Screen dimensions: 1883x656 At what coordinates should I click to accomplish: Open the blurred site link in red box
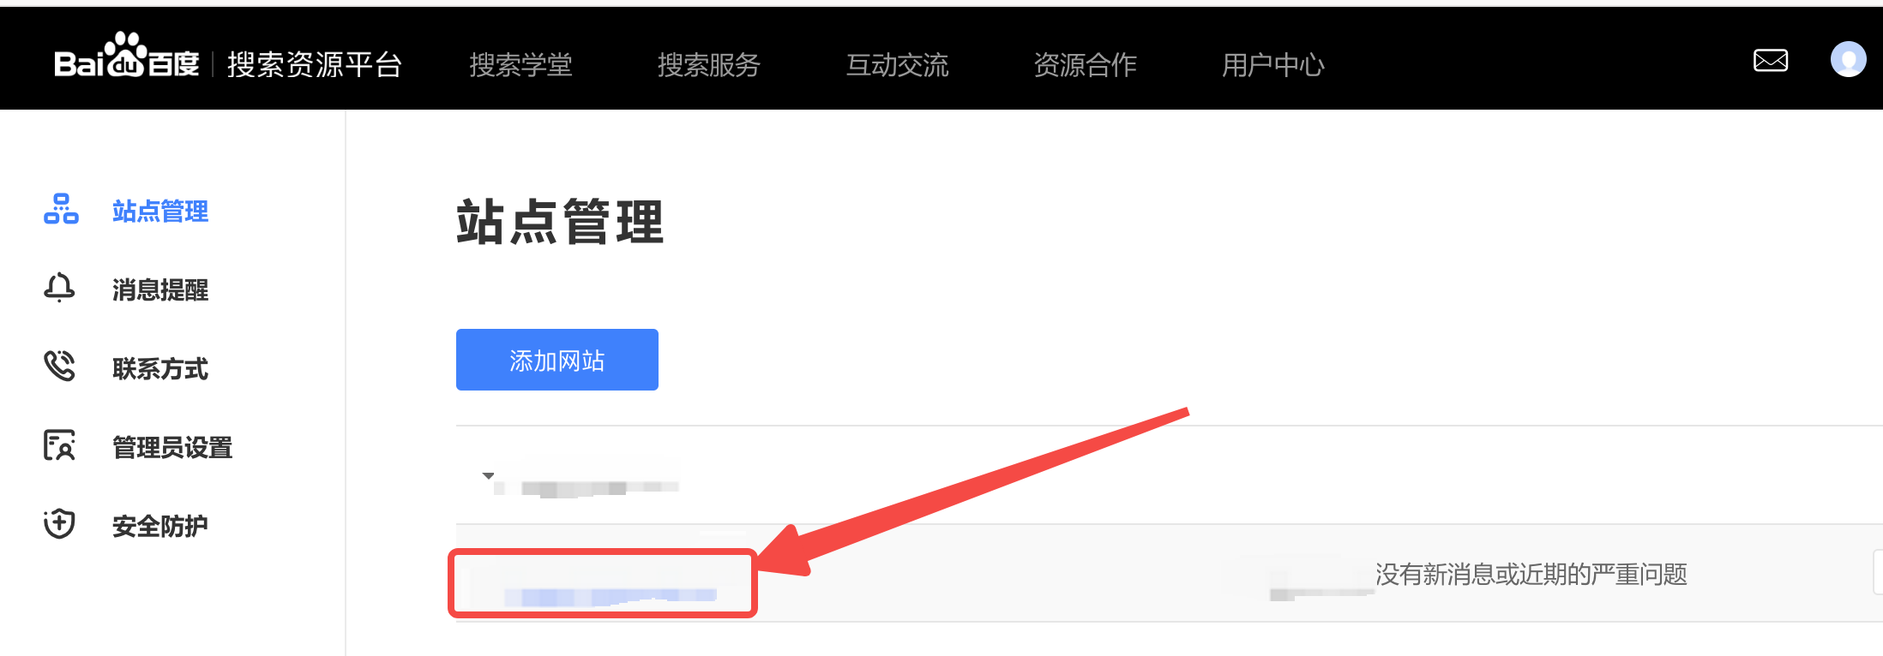(610, 595)
